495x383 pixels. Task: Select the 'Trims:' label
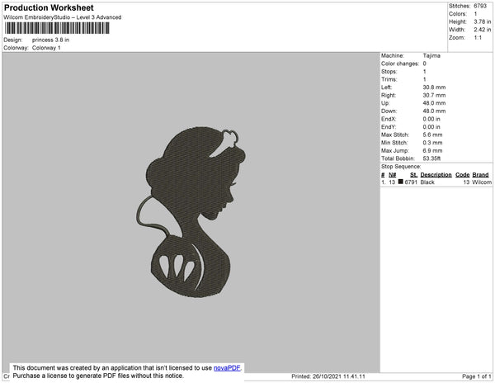pyautogui.click(x=389, y=79)
